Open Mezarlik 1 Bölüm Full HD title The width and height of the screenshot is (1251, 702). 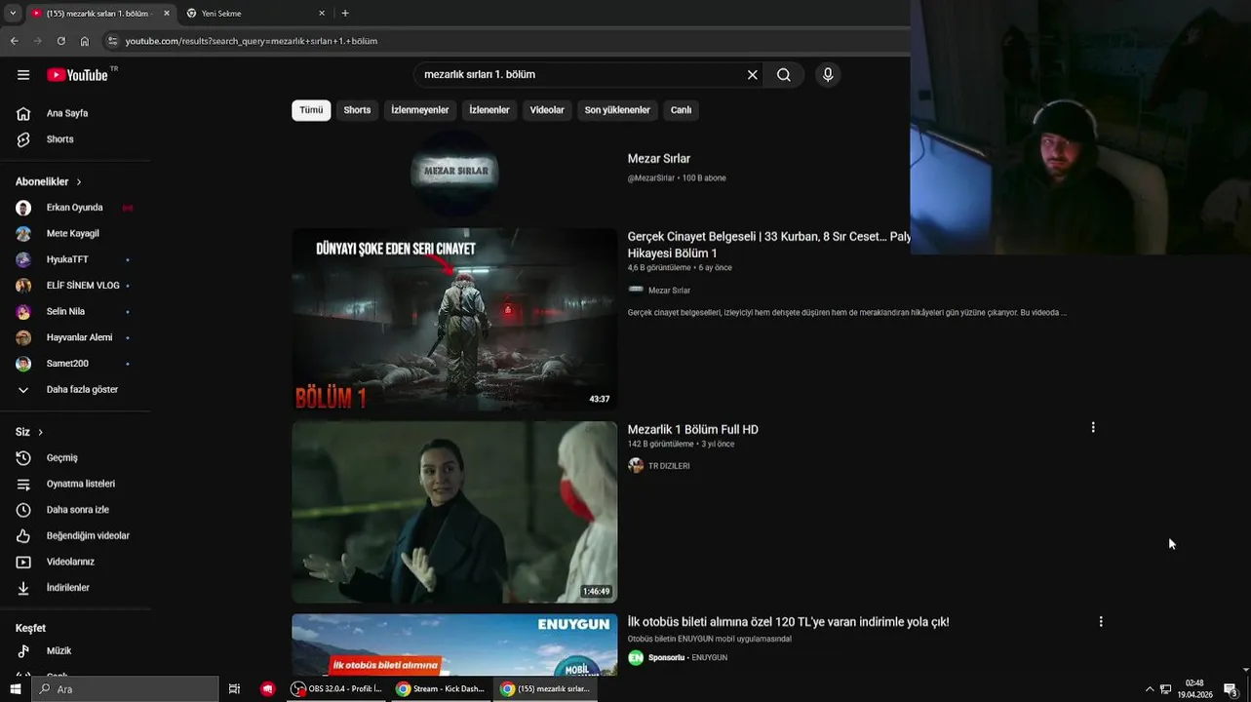click(x=693, y=430)
